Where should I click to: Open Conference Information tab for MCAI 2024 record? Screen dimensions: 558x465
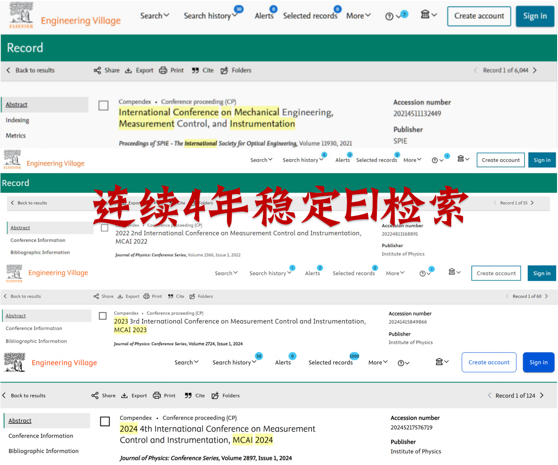click(x=41, y=436)
